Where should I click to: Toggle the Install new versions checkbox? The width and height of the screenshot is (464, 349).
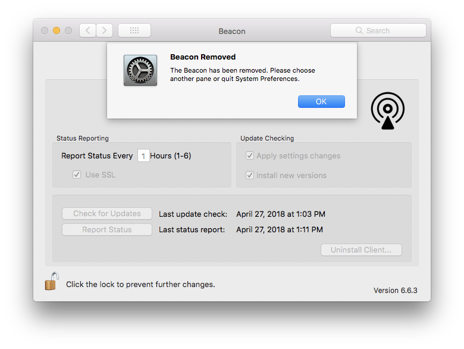click(x=250, y=175)
